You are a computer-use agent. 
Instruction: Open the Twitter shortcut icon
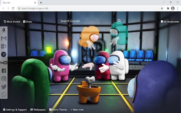pos(4,87)
